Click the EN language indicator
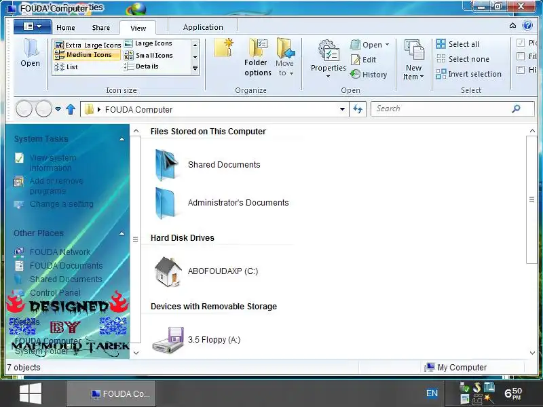The width and height of the screenshot is (543, 407). [432, 393]
